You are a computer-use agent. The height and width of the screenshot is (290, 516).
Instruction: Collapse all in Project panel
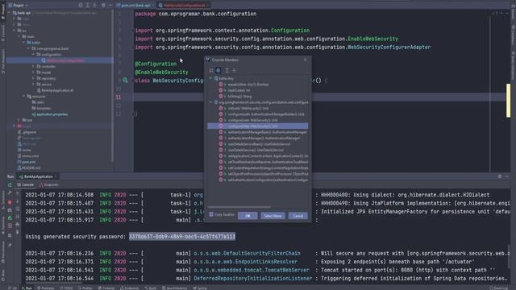click(95, 6)
